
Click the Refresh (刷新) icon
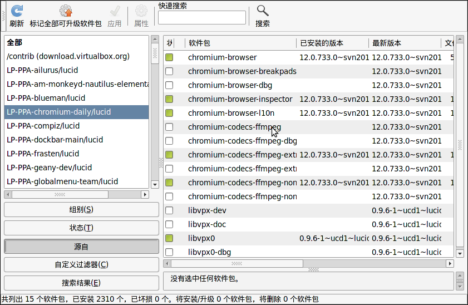coord(17,11)
